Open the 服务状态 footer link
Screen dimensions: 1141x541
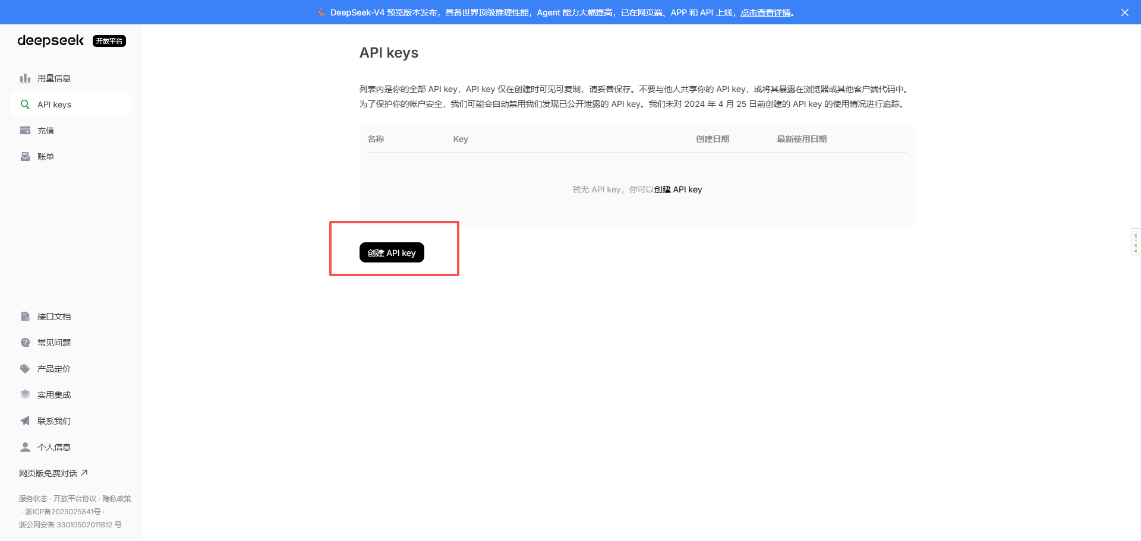tap(33, 499)
